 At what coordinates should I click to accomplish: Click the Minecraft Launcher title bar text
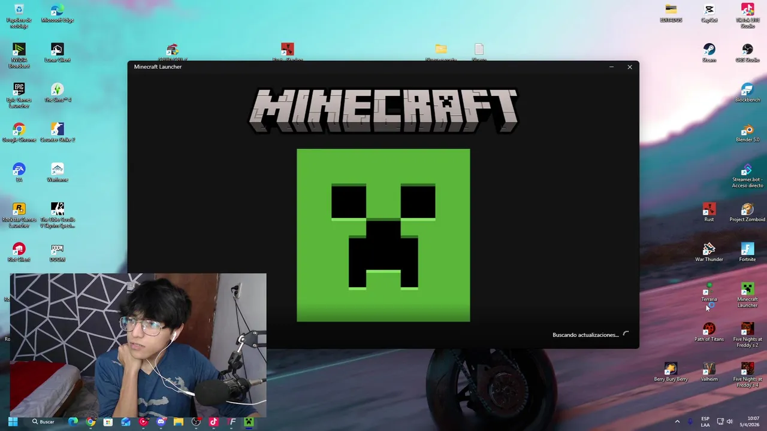(158, 67)
